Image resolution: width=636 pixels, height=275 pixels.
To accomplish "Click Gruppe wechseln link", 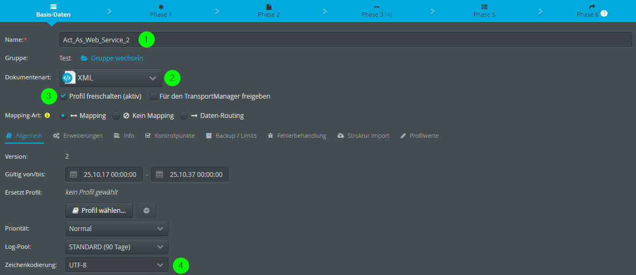I will tap(117, 58).
